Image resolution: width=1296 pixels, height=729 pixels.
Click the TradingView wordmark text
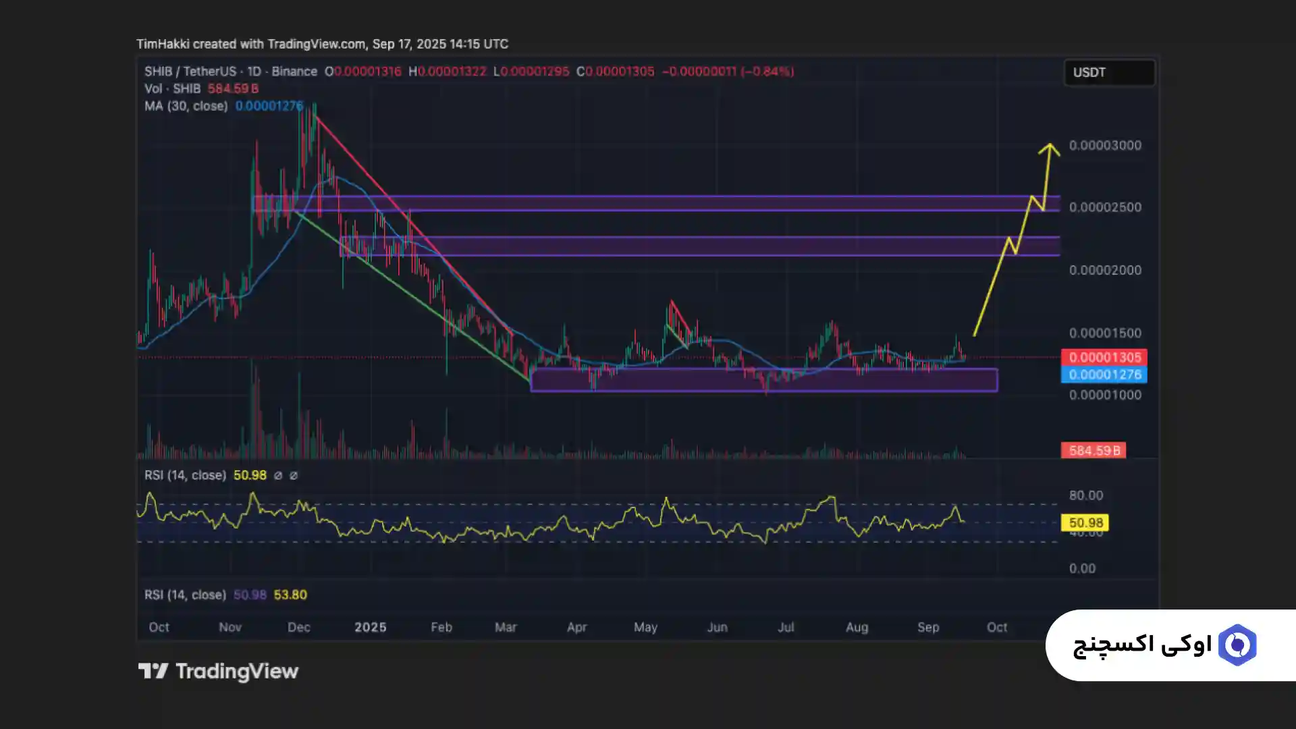pos(237,671)
